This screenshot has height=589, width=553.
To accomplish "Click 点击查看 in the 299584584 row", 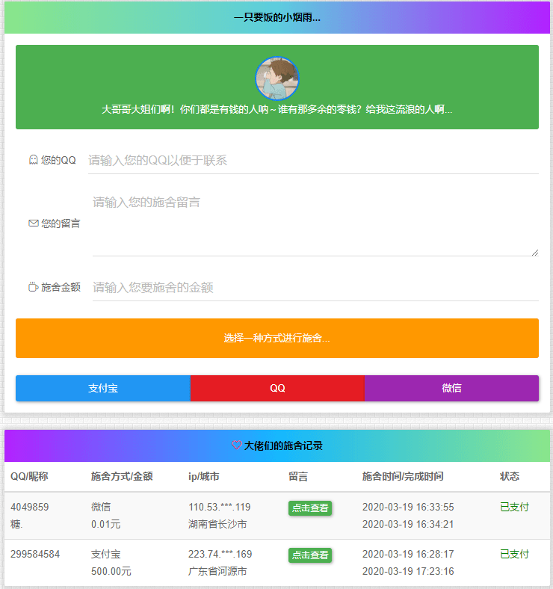I will [310, 555].
